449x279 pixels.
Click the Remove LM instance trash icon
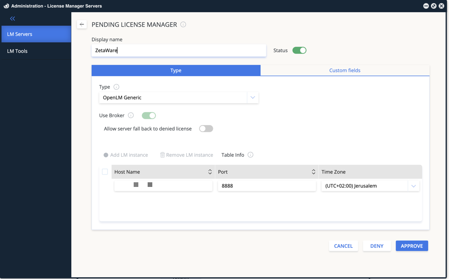(162, 155)
